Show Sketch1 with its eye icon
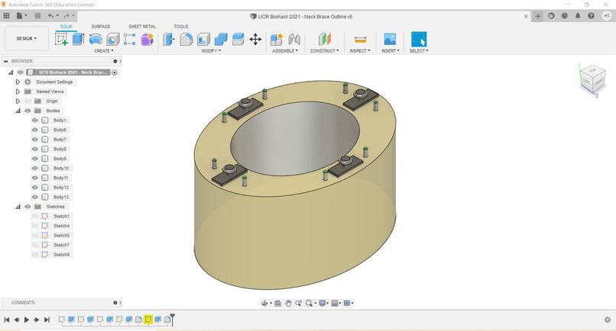Viewport: 616px width, 331px height. coord(35,217)
